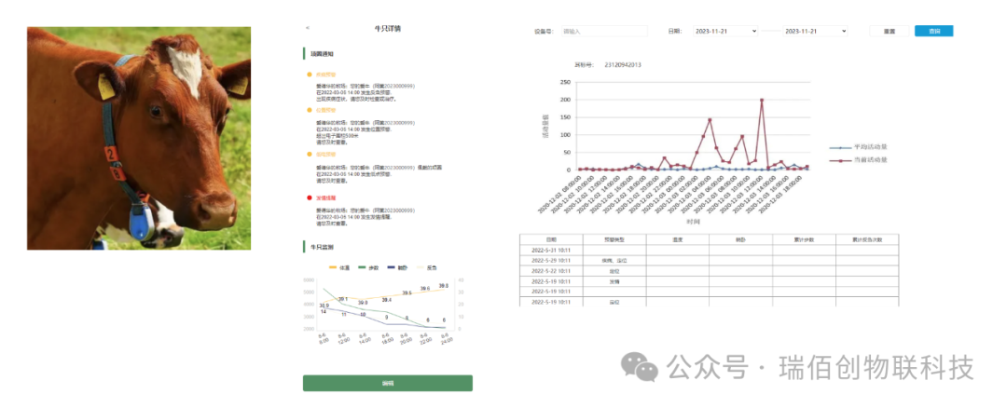Click the cow photo thumbnail

(139, 138)
